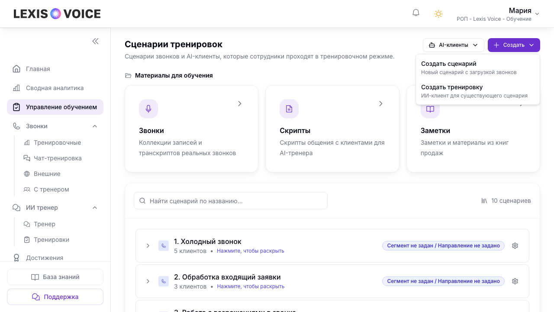Click Нажмите, чтобы раскрыть under Холодный звонок

pos(251,251)
